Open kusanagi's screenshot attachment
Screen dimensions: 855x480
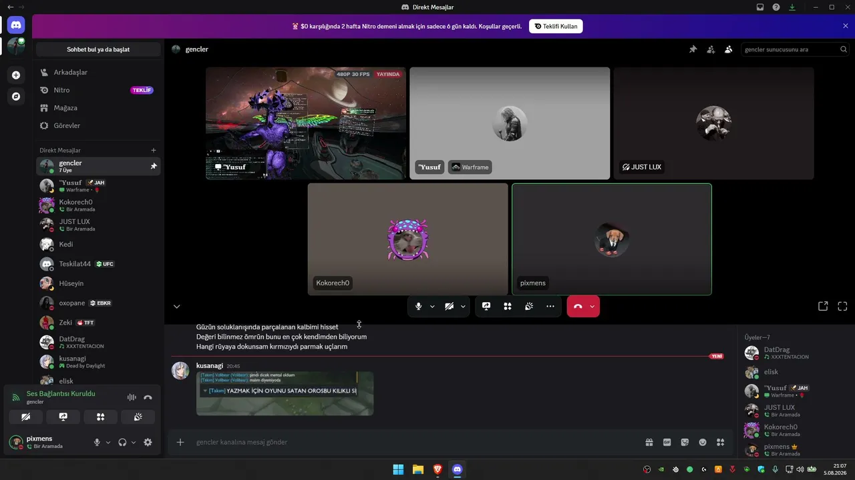[x=285, y=393]
